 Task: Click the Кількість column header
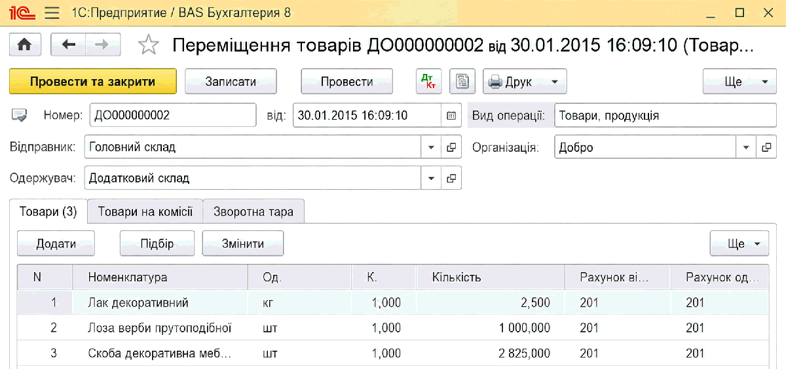[491, 277]
